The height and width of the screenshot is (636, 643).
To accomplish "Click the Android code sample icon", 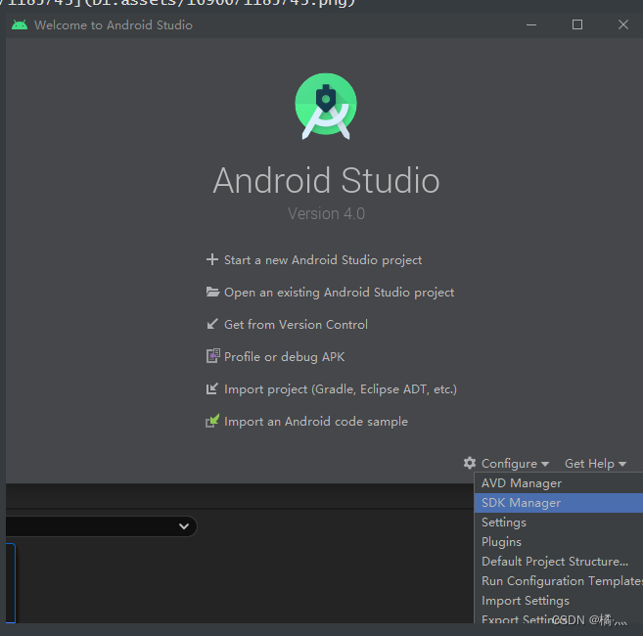I will (212, 421).
